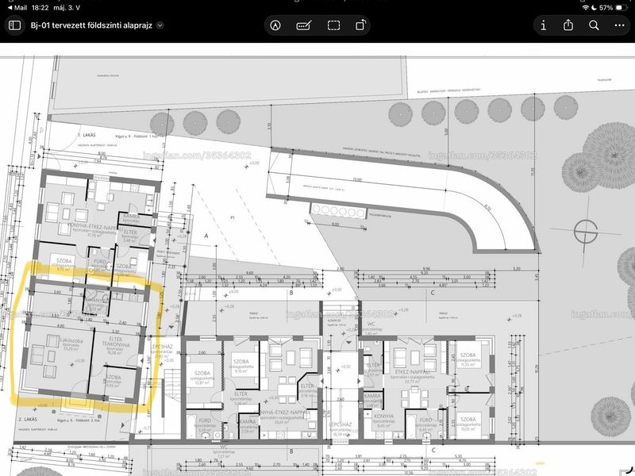Image resolution: width=635 pixels, height=476 pixels.
Task: Open the more options menu
Action: coord(619,25)
